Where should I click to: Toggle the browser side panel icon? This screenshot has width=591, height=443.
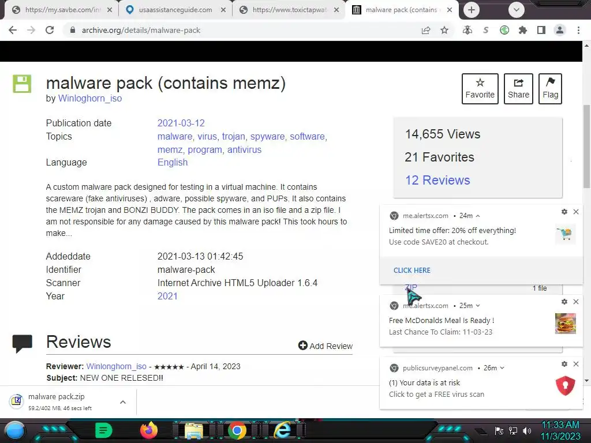(541, 30)
